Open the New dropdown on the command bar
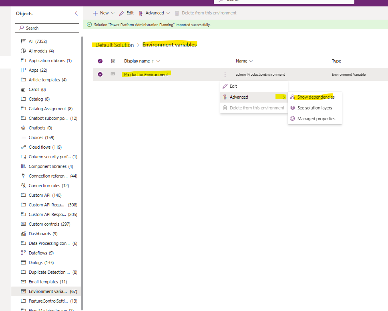388x311 pixels. click(112, 13)
